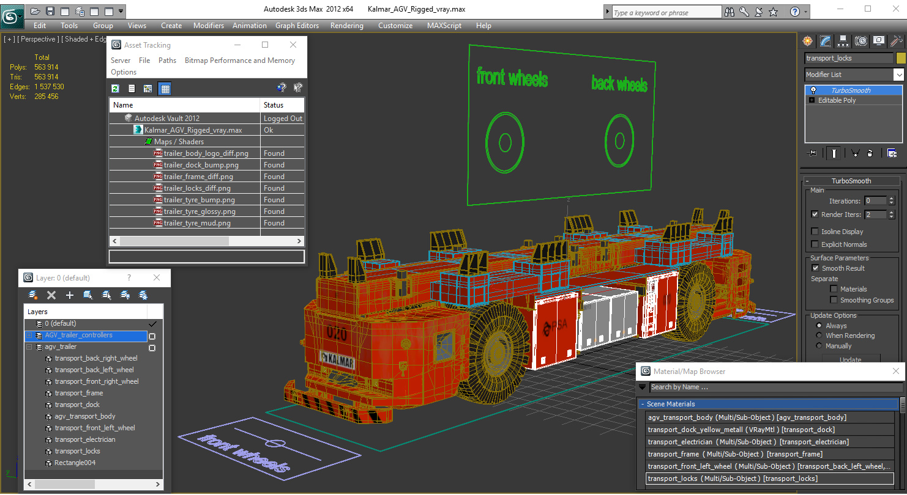Click the Create New Layer icon in Layer window
Viewport: 907px width, 495px height.
point(33,295)
